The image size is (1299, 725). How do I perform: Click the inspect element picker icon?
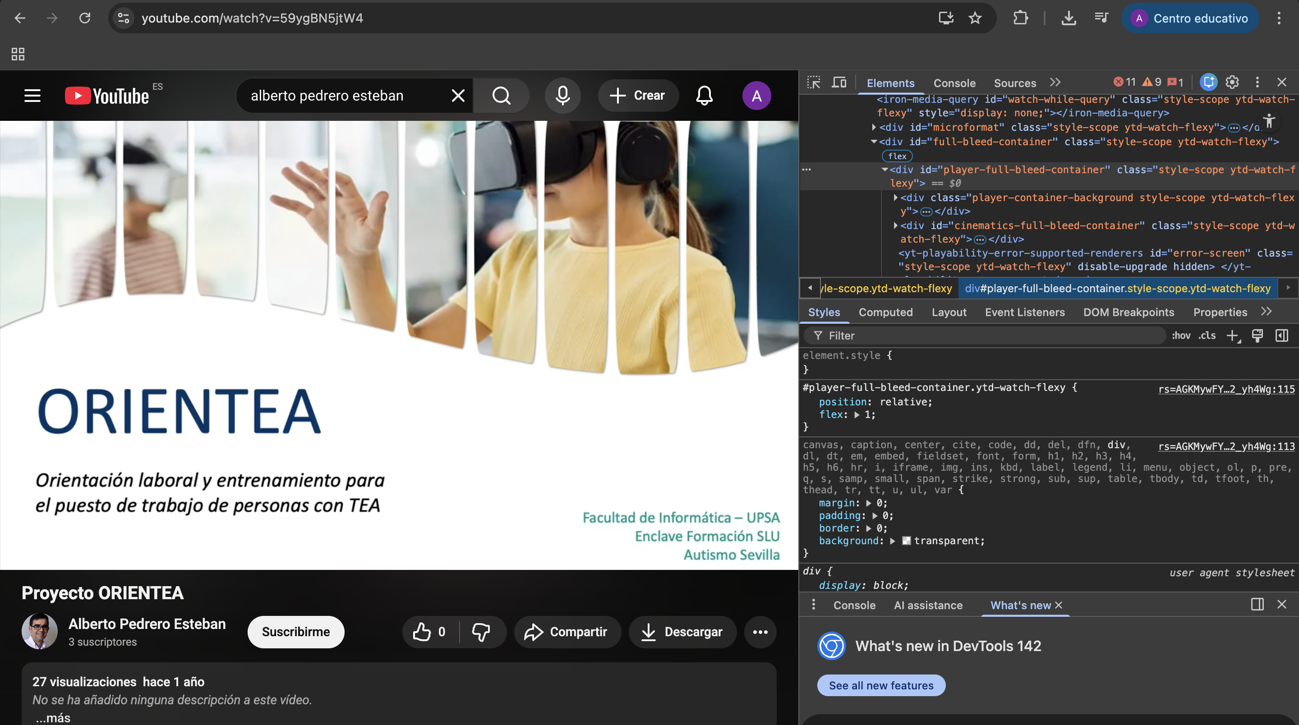[x=813, y=82]
